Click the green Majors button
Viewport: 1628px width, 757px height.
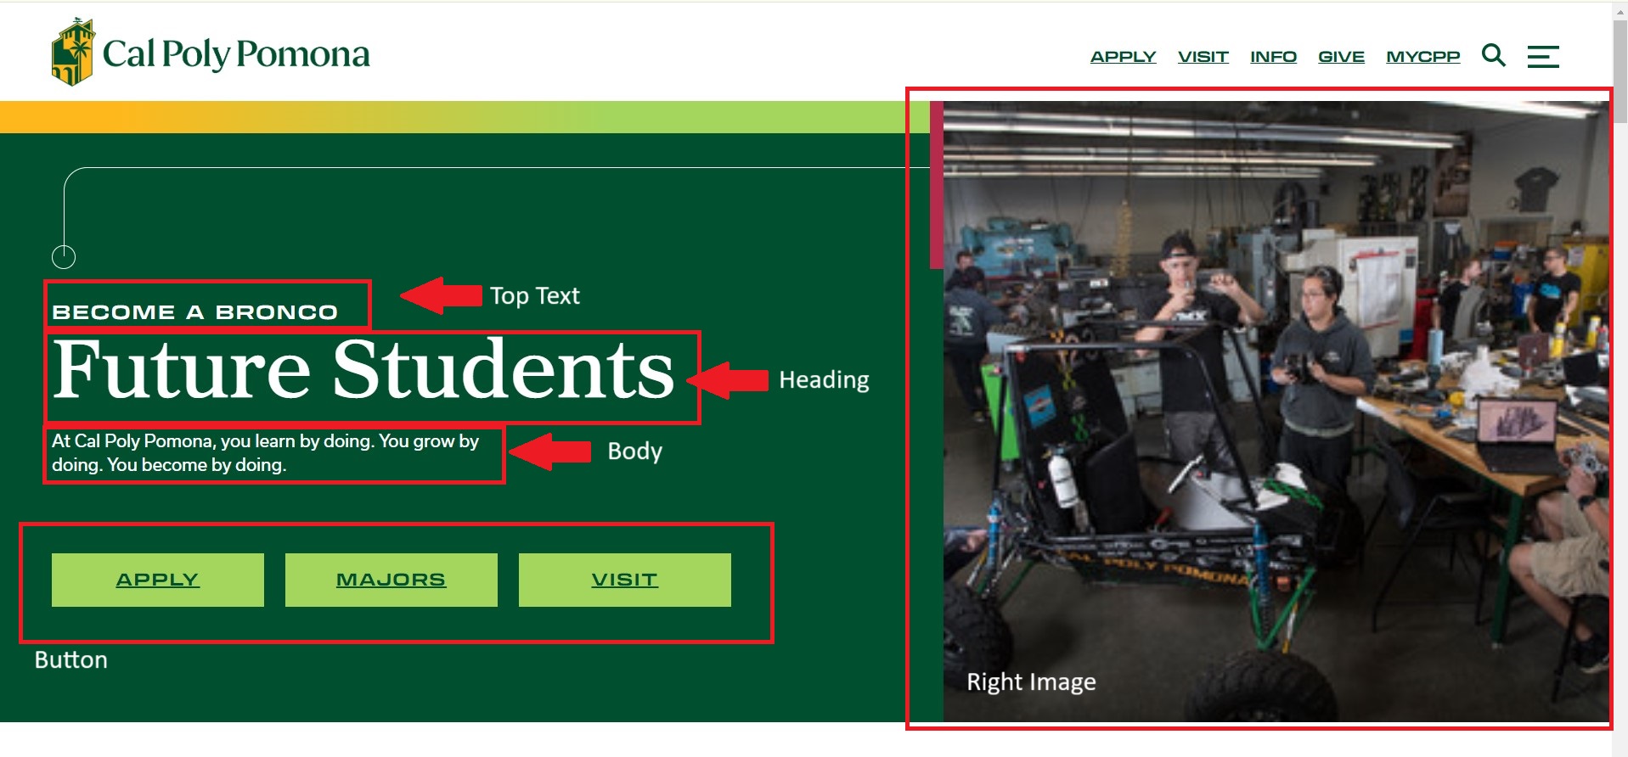tap(392, 580)
